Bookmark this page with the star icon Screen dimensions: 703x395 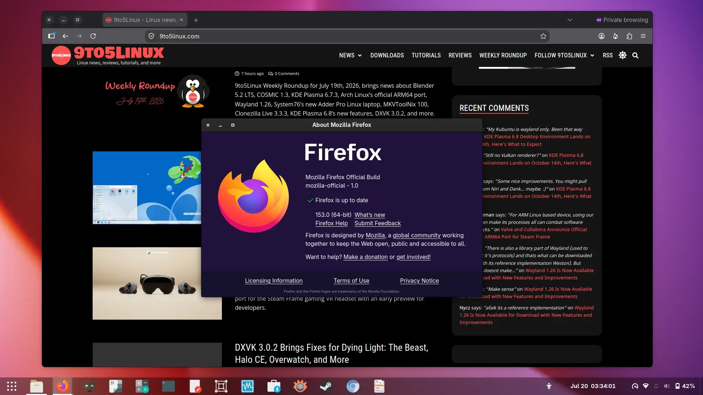[543, 36]
